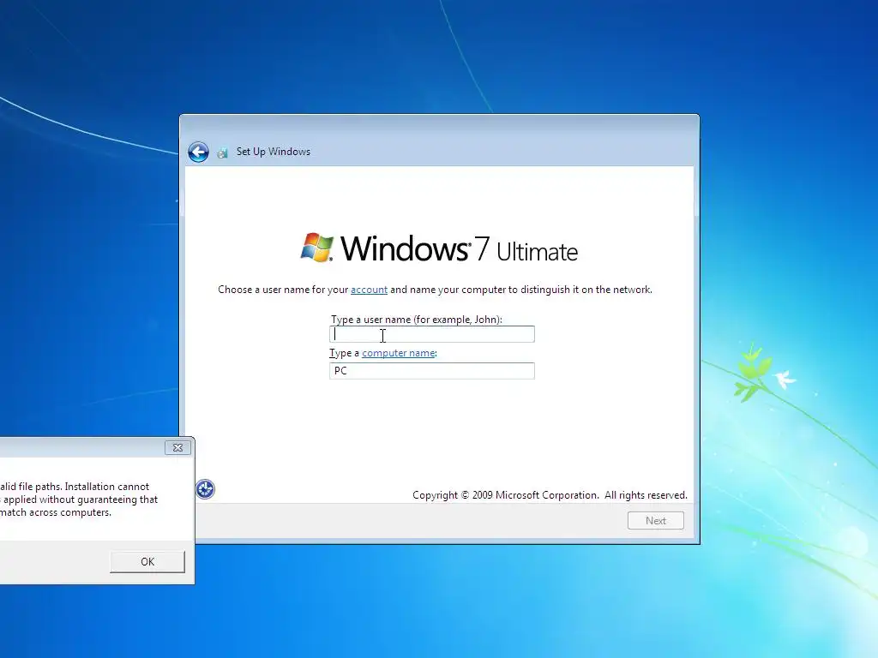Close the error dialog with X button
This screenshot has width=878, height=658.
tap(178, 447)
